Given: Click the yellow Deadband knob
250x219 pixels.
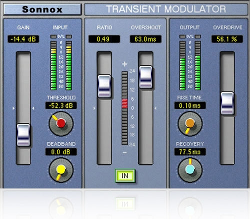Looking at the screenshot, I should point(61,170).
